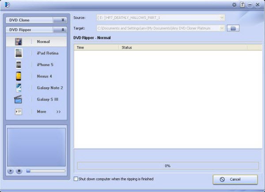Expand More profiles with the >> arrows

(58, 112)
